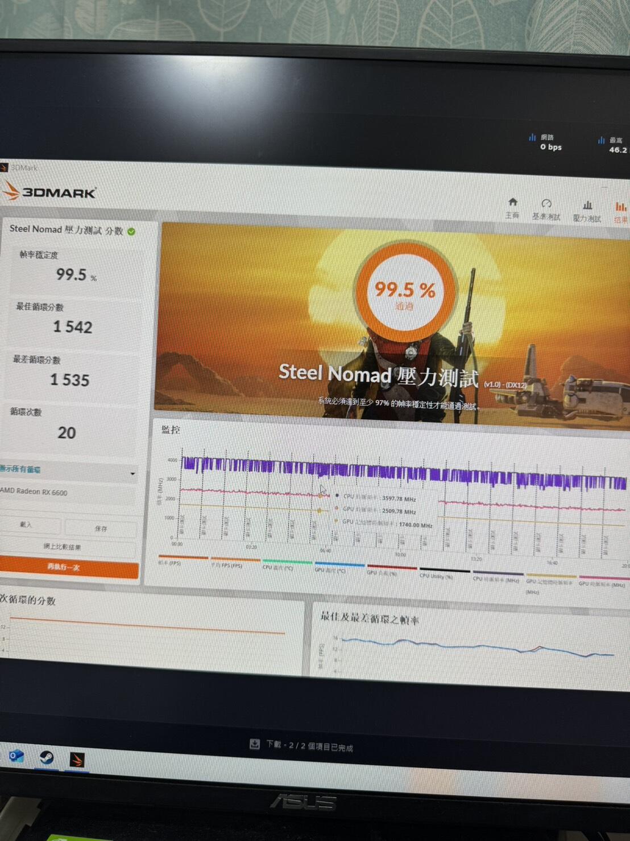630x841 pixels.
Task: Click the GPU 2509.78 MHz tooltip line
Action: (x=375, y=510)
